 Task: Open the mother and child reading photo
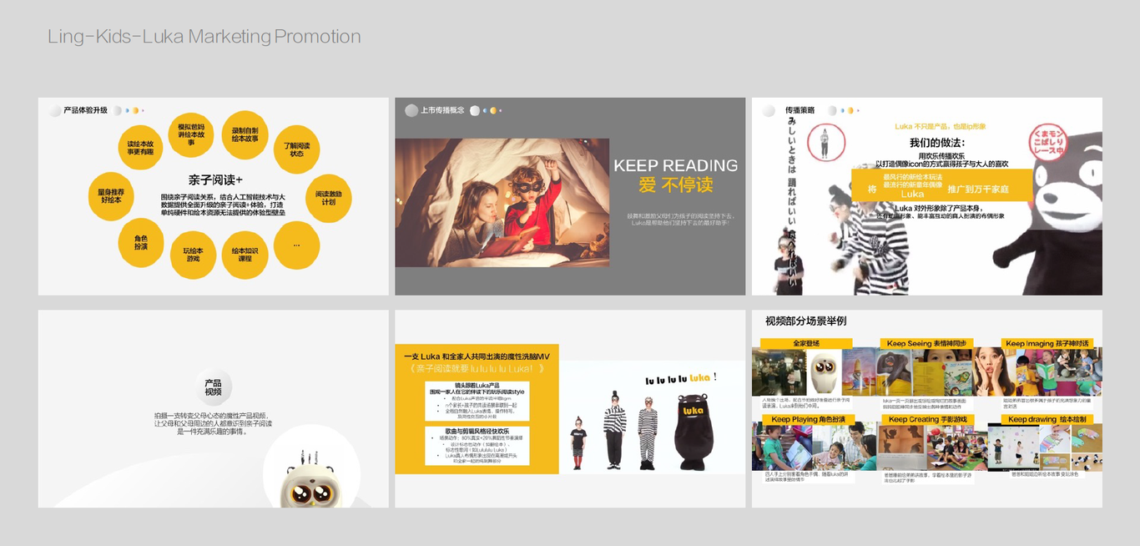(x=502, y=203)
